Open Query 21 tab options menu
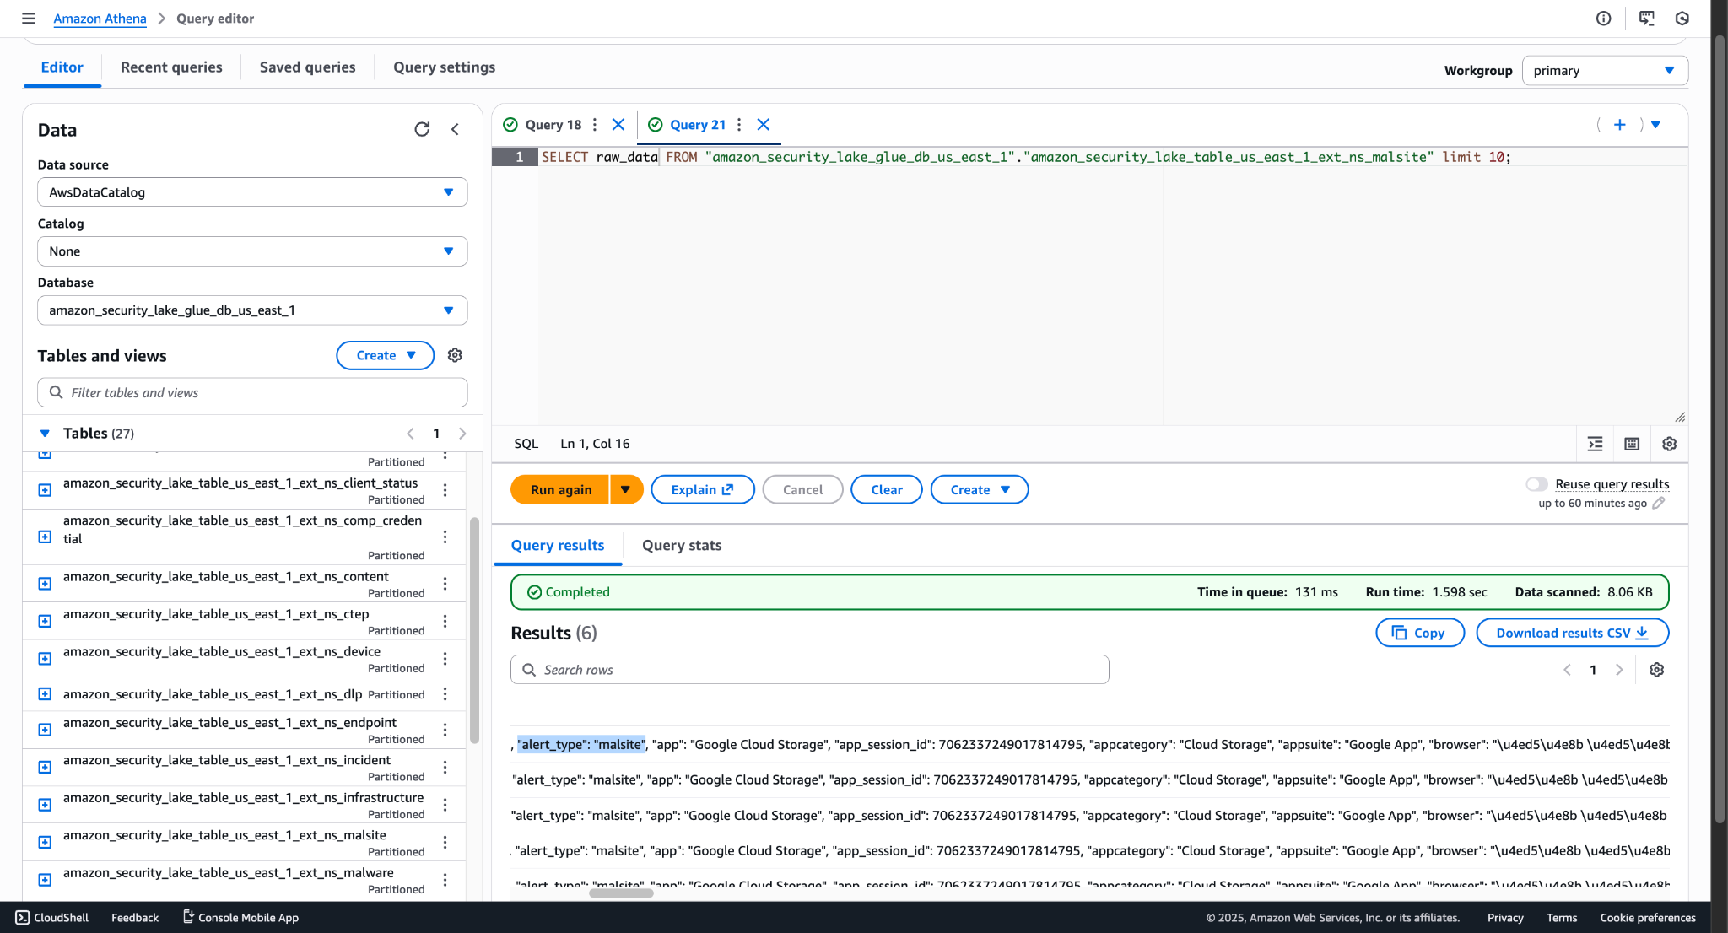Image resolution: width=1728 pixels, height=933 pixels. tap(739, 125)
